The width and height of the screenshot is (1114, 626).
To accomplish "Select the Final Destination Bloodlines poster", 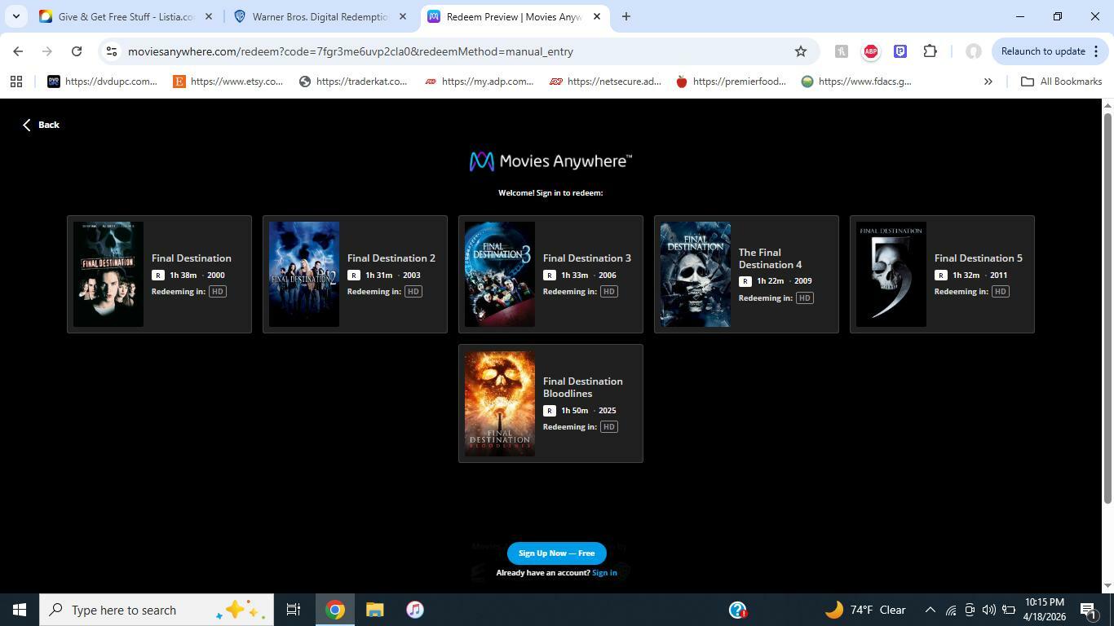I will [x=500, y=403].
